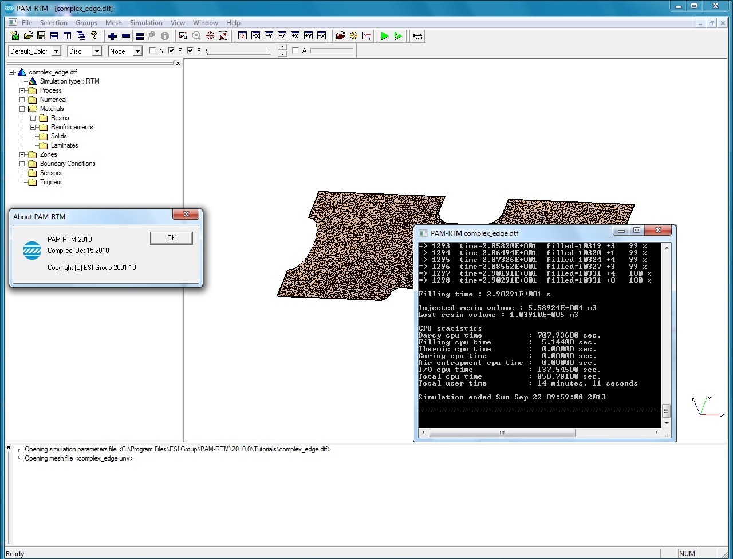Screen dimensions: 733x559
Task: Expand the Process tree node
Action: coord(22,90)
